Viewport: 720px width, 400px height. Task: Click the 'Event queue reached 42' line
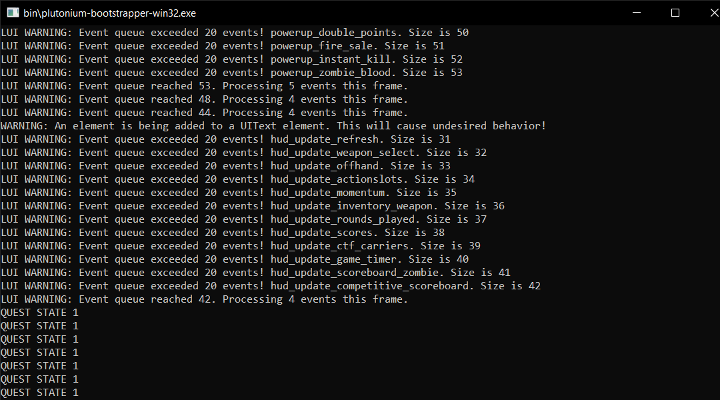[x=205, y=299]
